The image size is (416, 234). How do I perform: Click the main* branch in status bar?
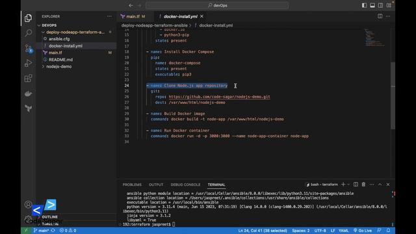pyautogui.click(x=42, y=231)
